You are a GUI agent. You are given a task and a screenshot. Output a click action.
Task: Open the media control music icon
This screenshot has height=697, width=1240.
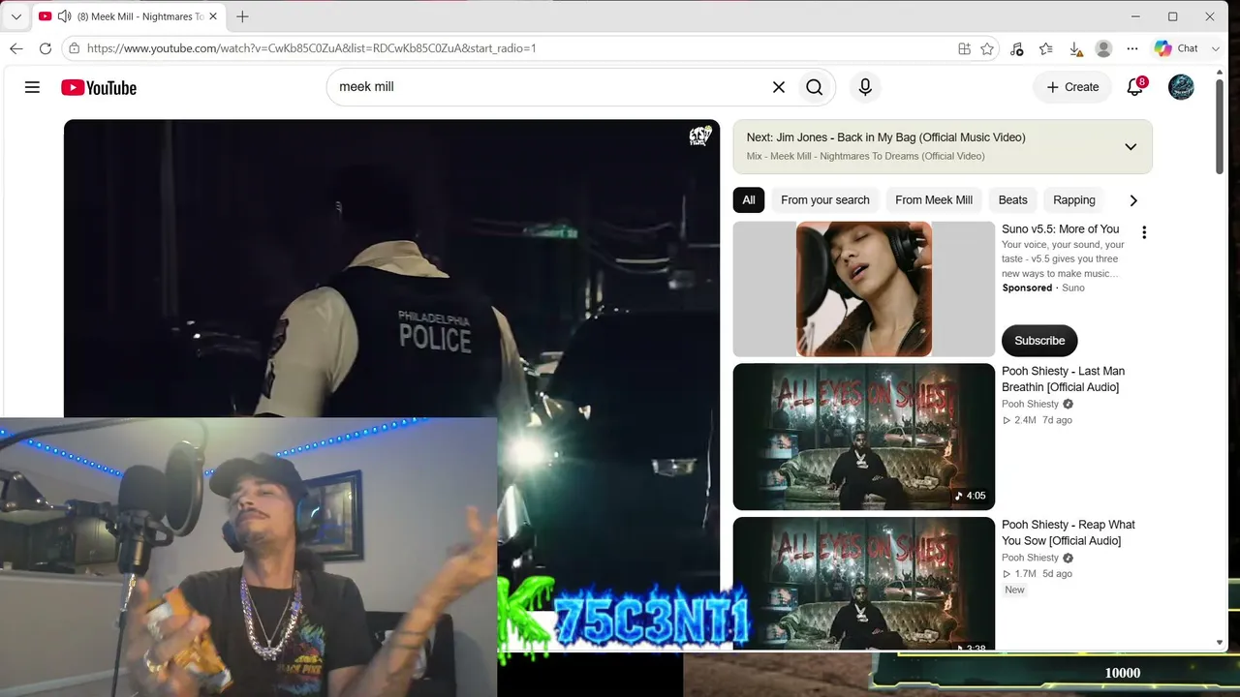[x=1016, y=48]
